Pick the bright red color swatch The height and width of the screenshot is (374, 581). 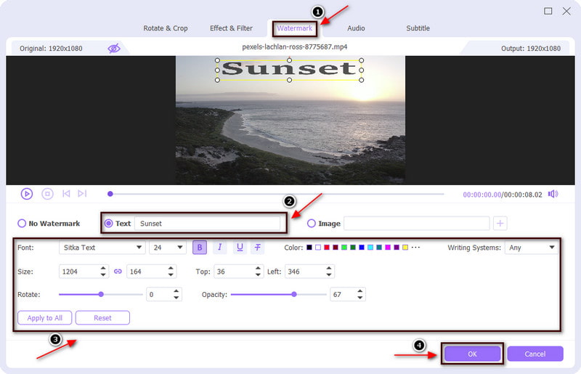coord(327,247)
